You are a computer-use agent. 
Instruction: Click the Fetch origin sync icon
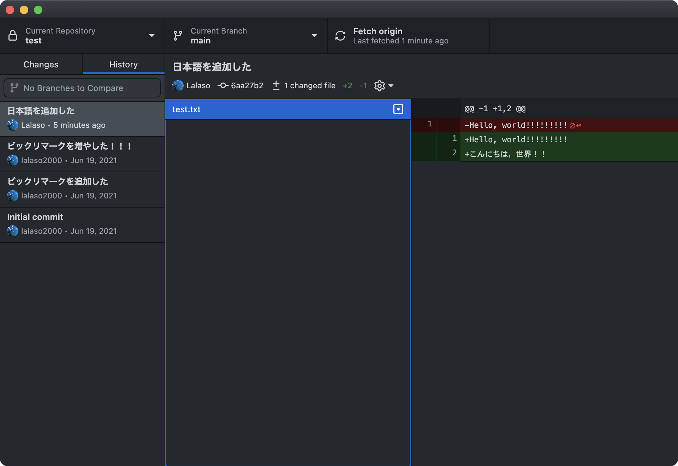[340, 36]
